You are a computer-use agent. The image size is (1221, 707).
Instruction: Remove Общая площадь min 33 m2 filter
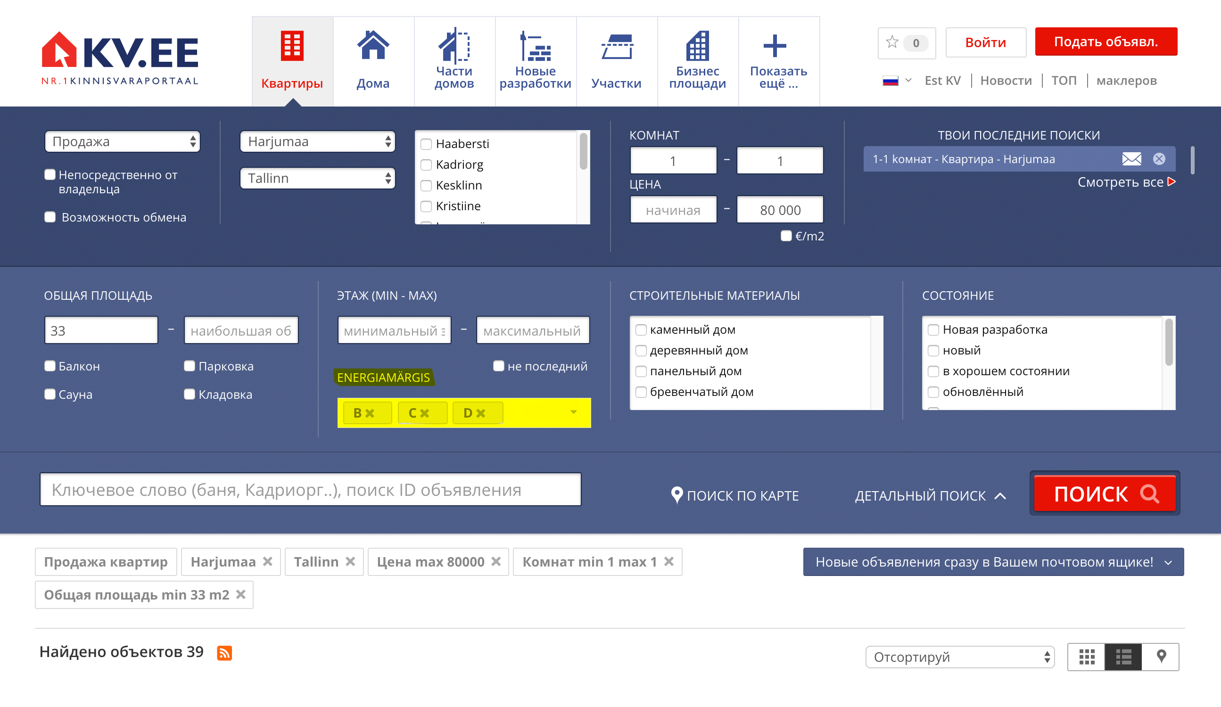[241, 594]
